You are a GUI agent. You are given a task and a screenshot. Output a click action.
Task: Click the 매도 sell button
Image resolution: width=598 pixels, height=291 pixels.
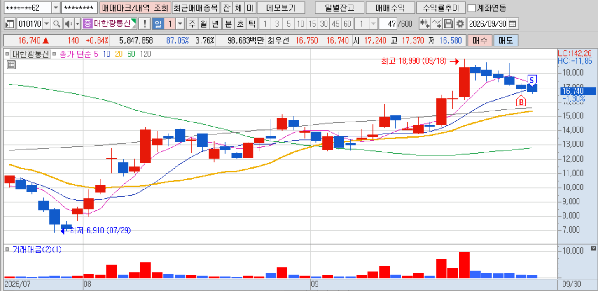[506, 41]
